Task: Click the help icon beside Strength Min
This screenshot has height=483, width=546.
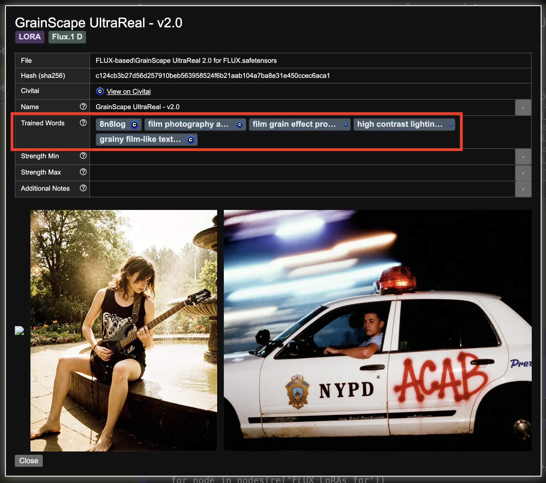Action: point(83,156)
